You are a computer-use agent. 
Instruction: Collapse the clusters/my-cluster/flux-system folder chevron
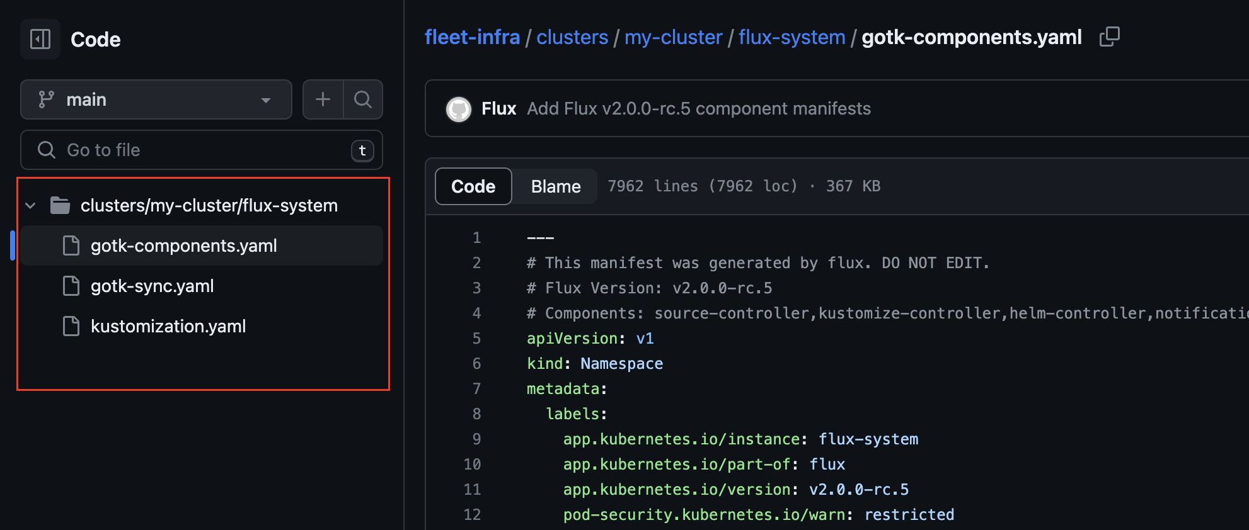(30, 205)
